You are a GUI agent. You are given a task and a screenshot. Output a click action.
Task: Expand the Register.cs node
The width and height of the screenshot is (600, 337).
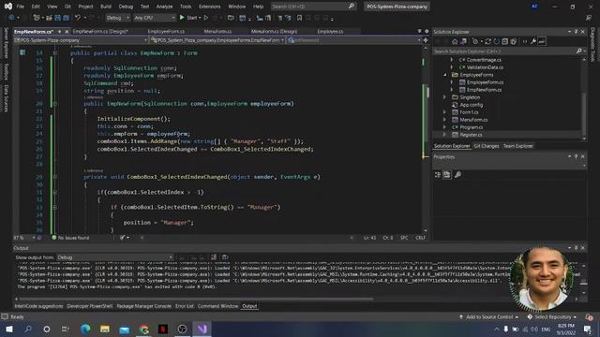click(x=445, y=135)
